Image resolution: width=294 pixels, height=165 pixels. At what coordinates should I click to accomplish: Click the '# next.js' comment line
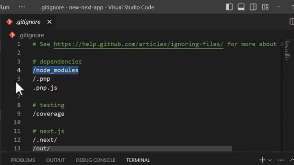(x=49, y=131)
